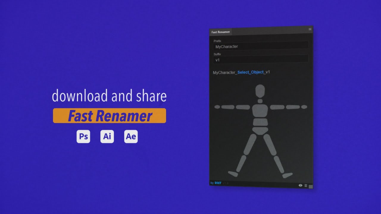Image resolution: width=381 pixels, height=214 pixels.
Task: Select the thigh on the figure's left side
Action: (x=250, y=144)
